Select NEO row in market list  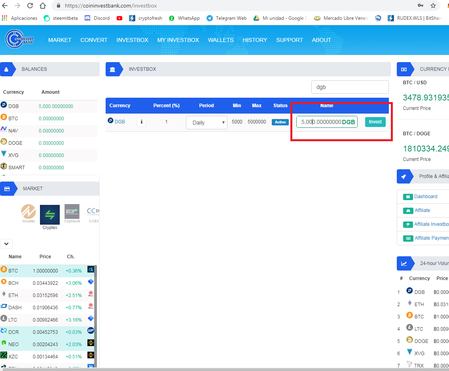(x=47, y=344)
